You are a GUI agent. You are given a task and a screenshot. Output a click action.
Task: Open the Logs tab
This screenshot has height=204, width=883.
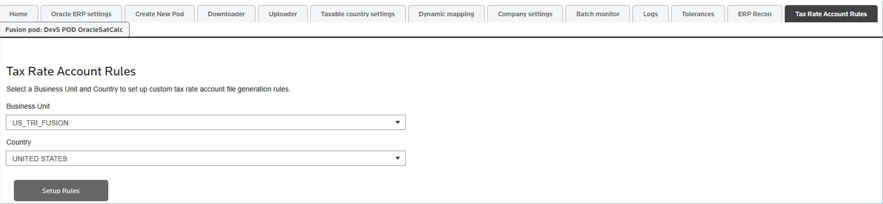pyautogui.click(x=650, y=14)
